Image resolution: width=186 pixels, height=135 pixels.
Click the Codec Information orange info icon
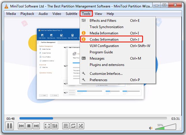pos(84,39)
